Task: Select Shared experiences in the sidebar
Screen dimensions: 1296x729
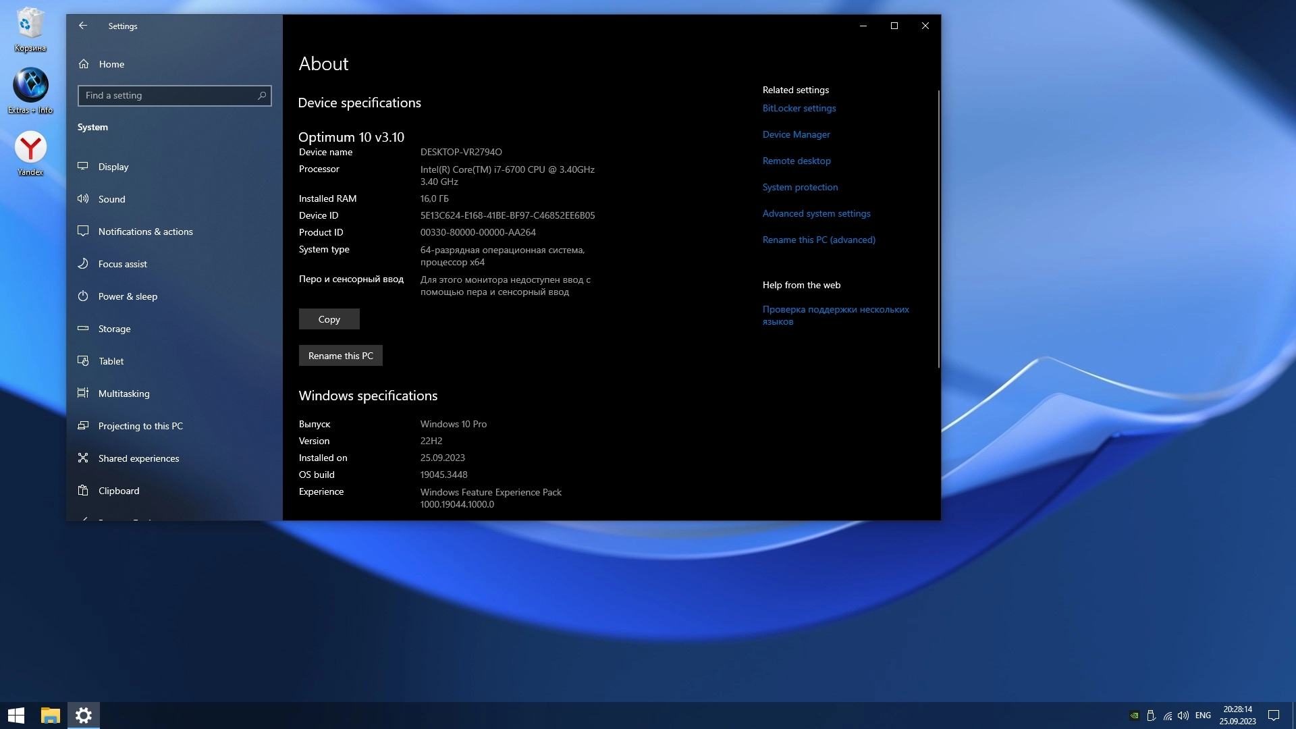Action: point(138,458)
